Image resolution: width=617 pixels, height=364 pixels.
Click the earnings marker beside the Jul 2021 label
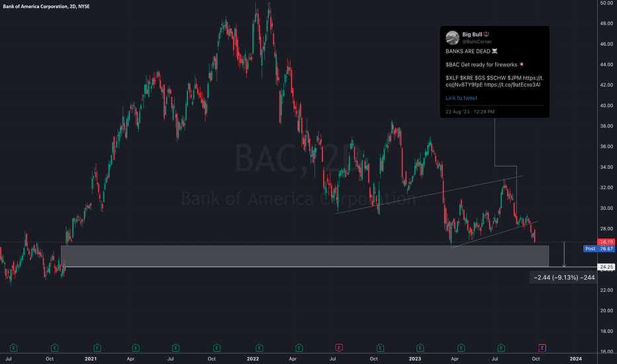tap(176, 348)
